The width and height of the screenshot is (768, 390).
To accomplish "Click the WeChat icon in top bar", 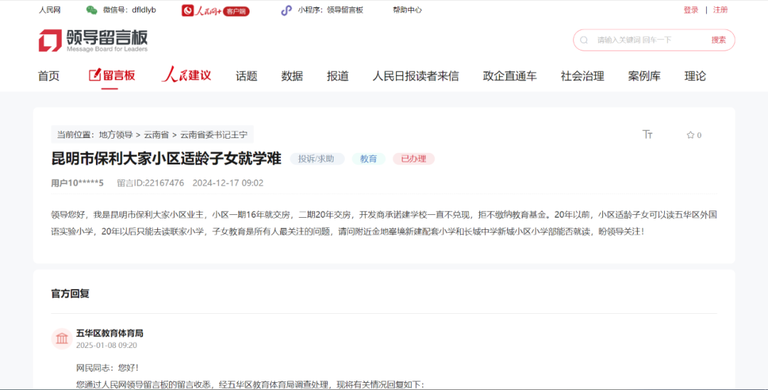I will click(x=92, y=10).
